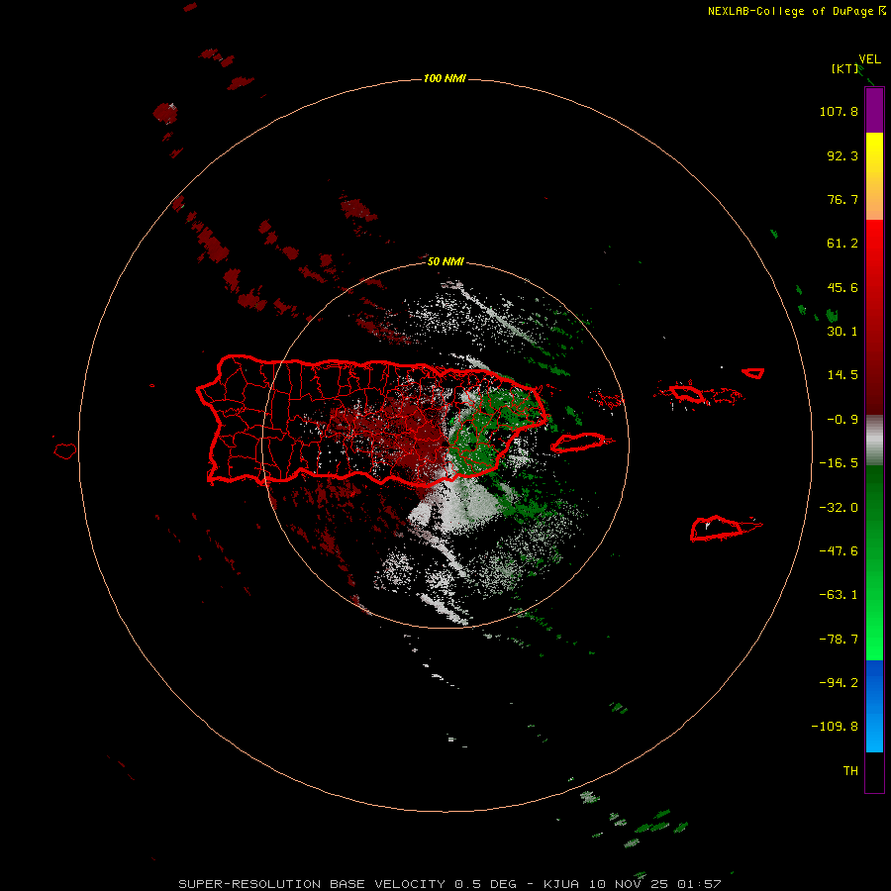Click the purple segment of the color bar
Viewport: 891px width, 891px height.
coord(874,110)
